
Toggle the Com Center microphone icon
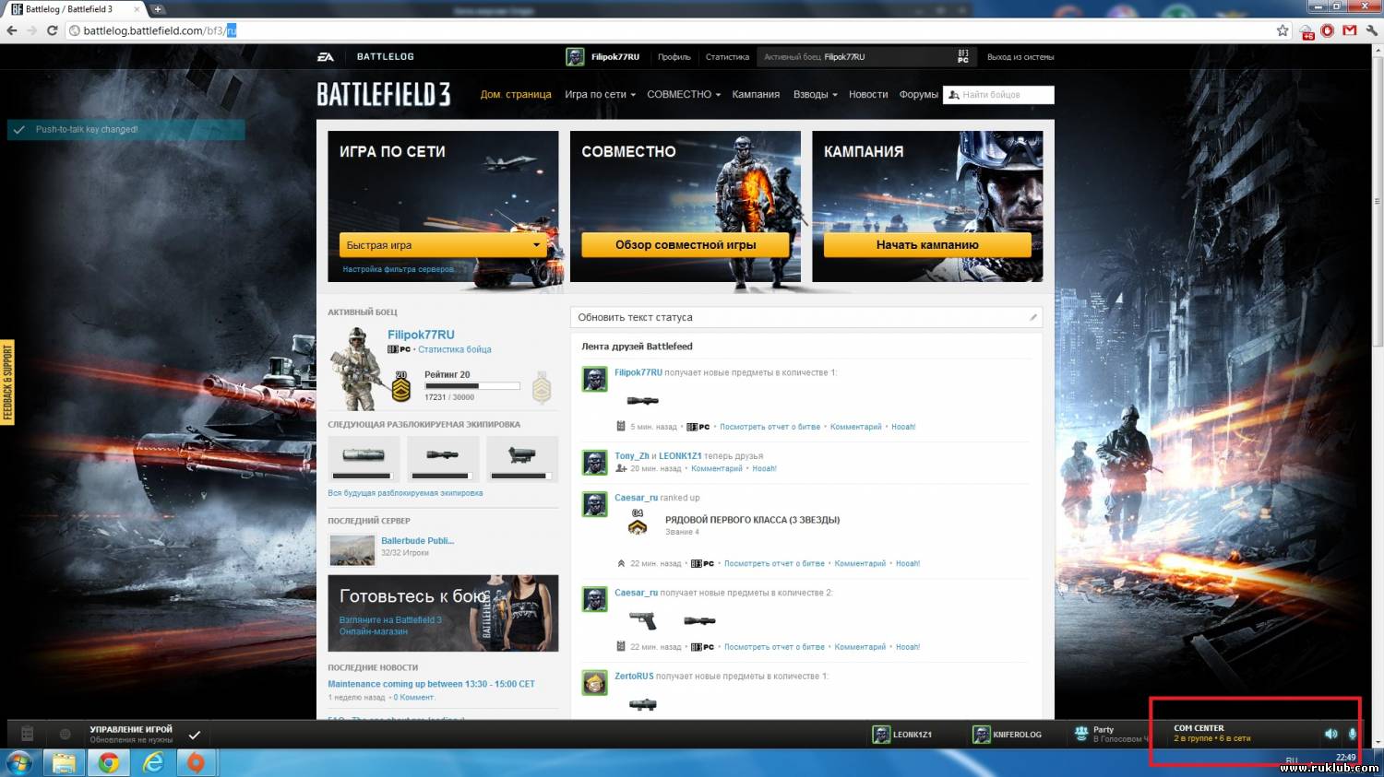(x=1353, y=734)
